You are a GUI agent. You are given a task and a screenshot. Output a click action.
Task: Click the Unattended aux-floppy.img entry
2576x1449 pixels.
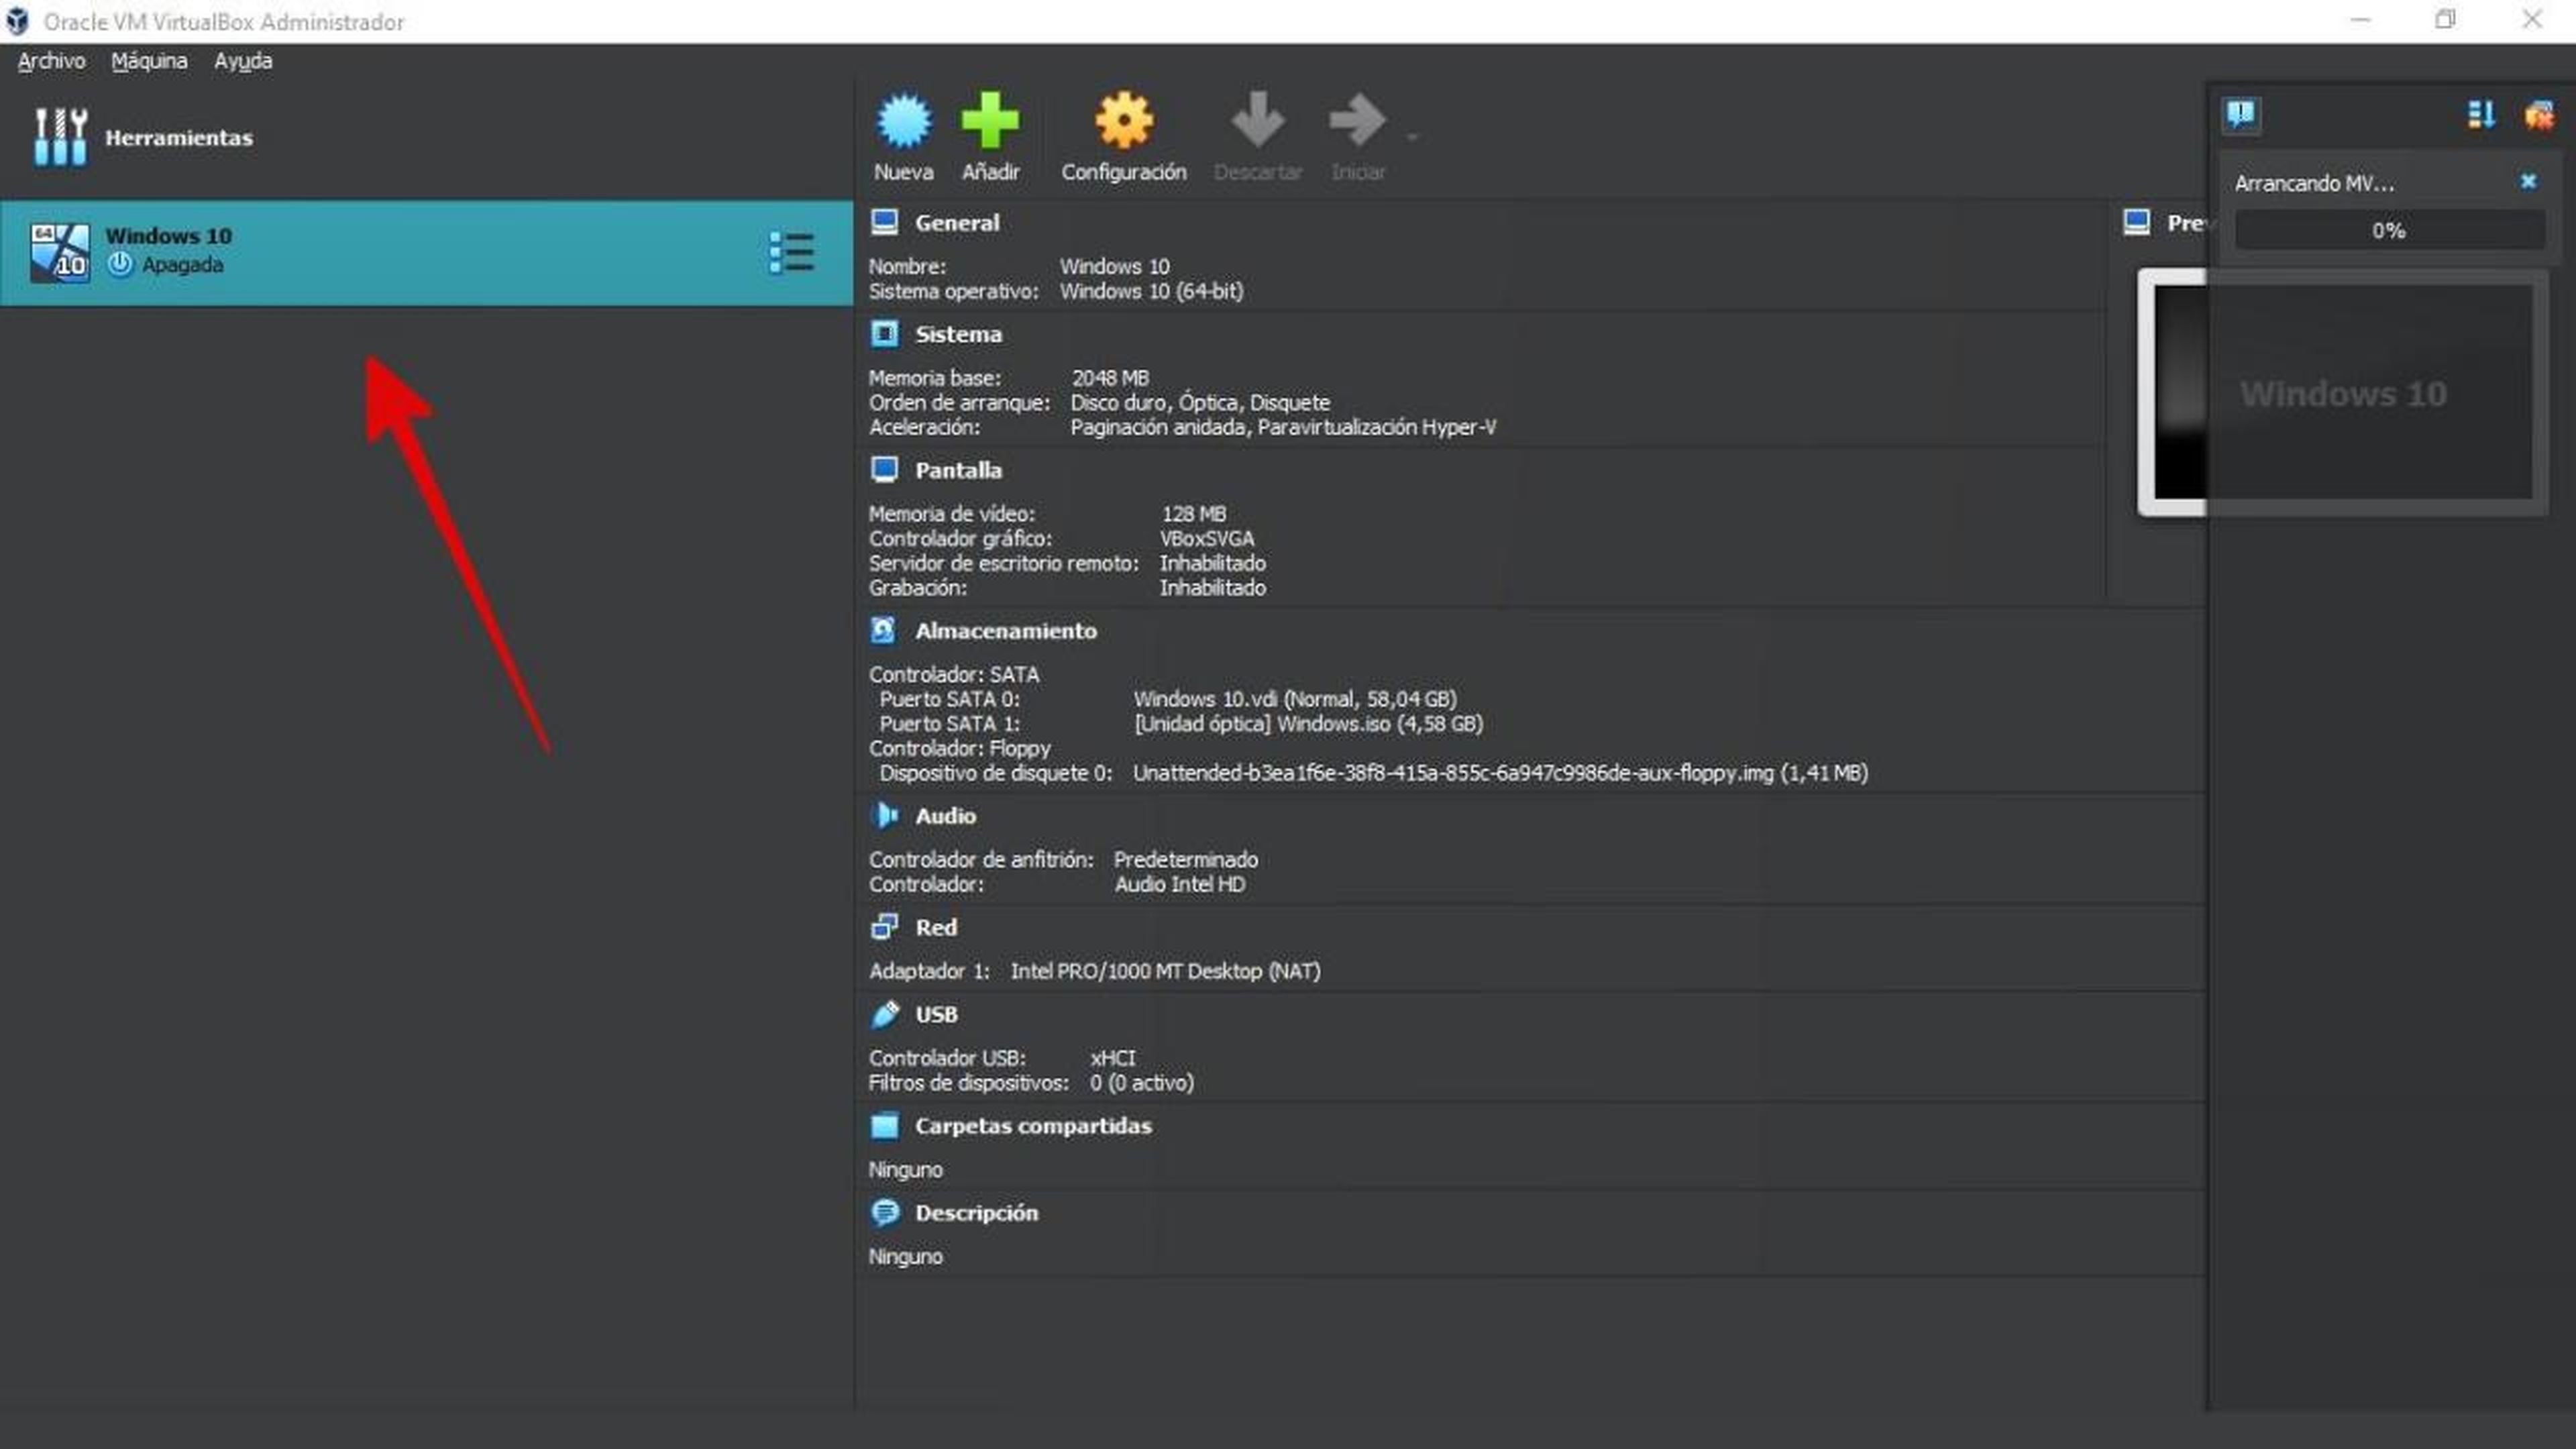(x=1500, y=773)
